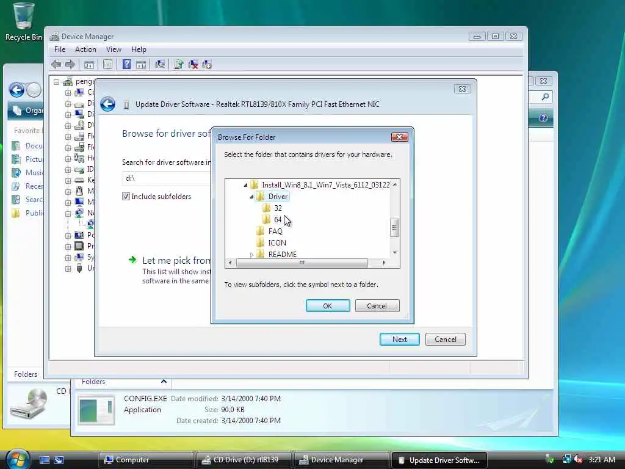Click the blue Help question-mark toolbar icon
Image resolution: width=625 pixels, height=469 pixels.
click(126, 64)
